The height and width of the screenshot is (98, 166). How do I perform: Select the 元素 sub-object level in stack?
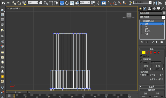coord(147,34)
